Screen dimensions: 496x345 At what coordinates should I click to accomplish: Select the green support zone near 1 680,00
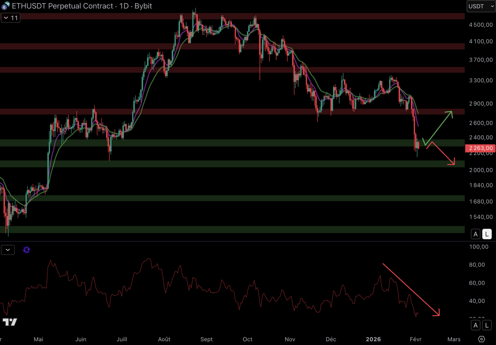click(x=224, y=198)
